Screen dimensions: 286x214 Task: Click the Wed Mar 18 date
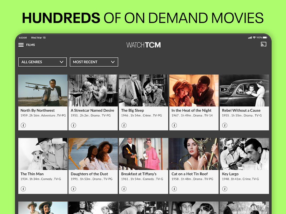[38, 38]
